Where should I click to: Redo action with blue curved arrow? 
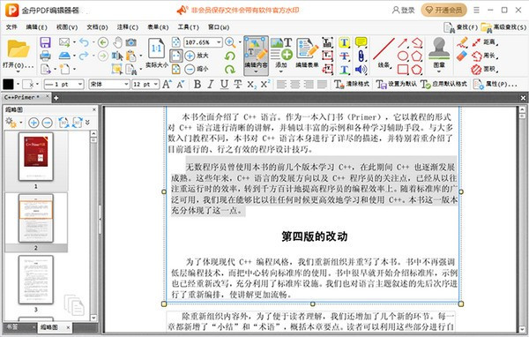(x=84, y=56)
